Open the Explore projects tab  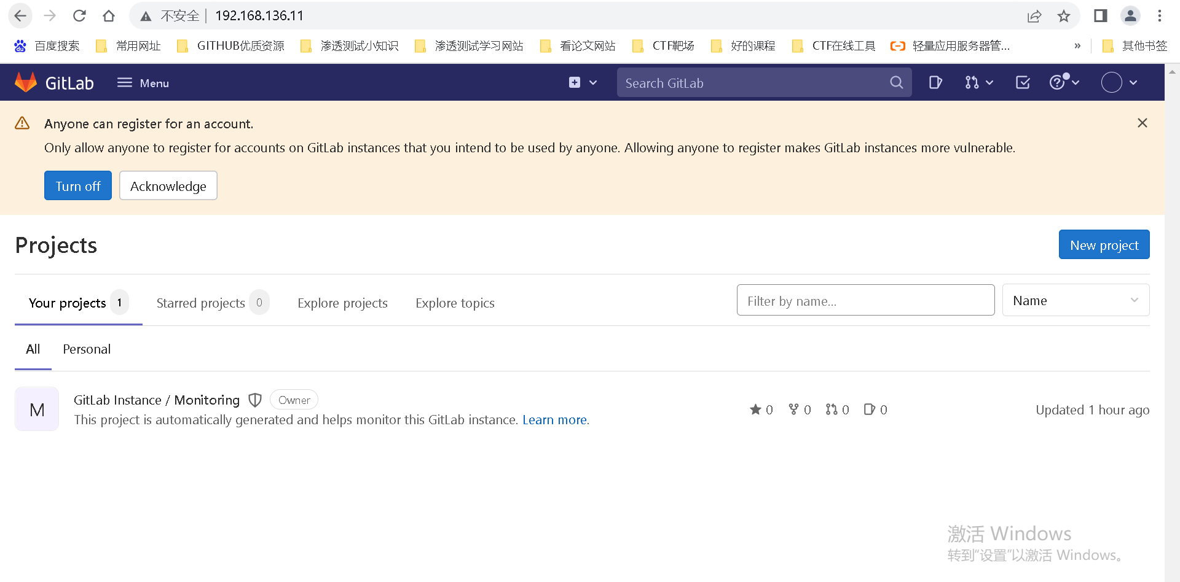342,303
